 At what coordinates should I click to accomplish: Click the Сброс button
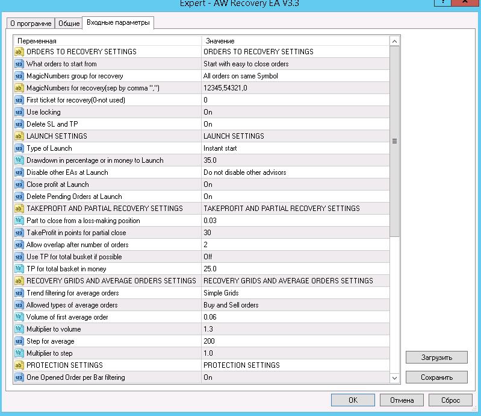[x=450, y=400]
